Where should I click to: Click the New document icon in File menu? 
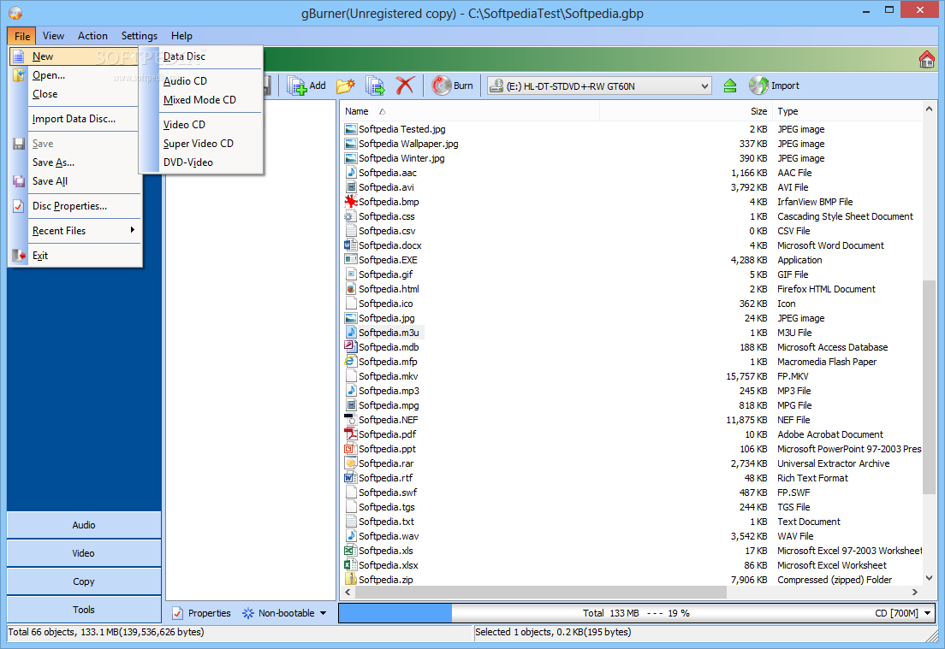point(19,56)
